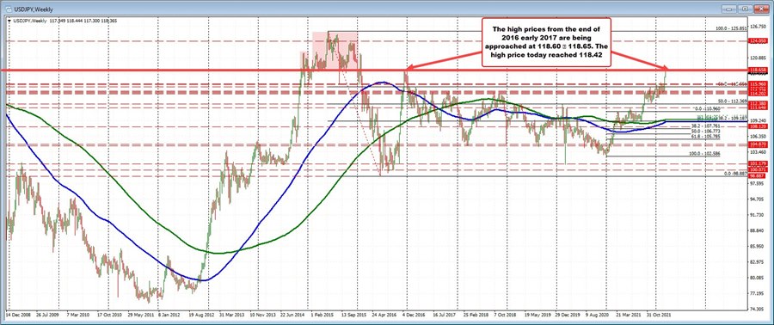Click the 25 Feb 2018 date label
774x325 pixels.
tap(476, 314)
